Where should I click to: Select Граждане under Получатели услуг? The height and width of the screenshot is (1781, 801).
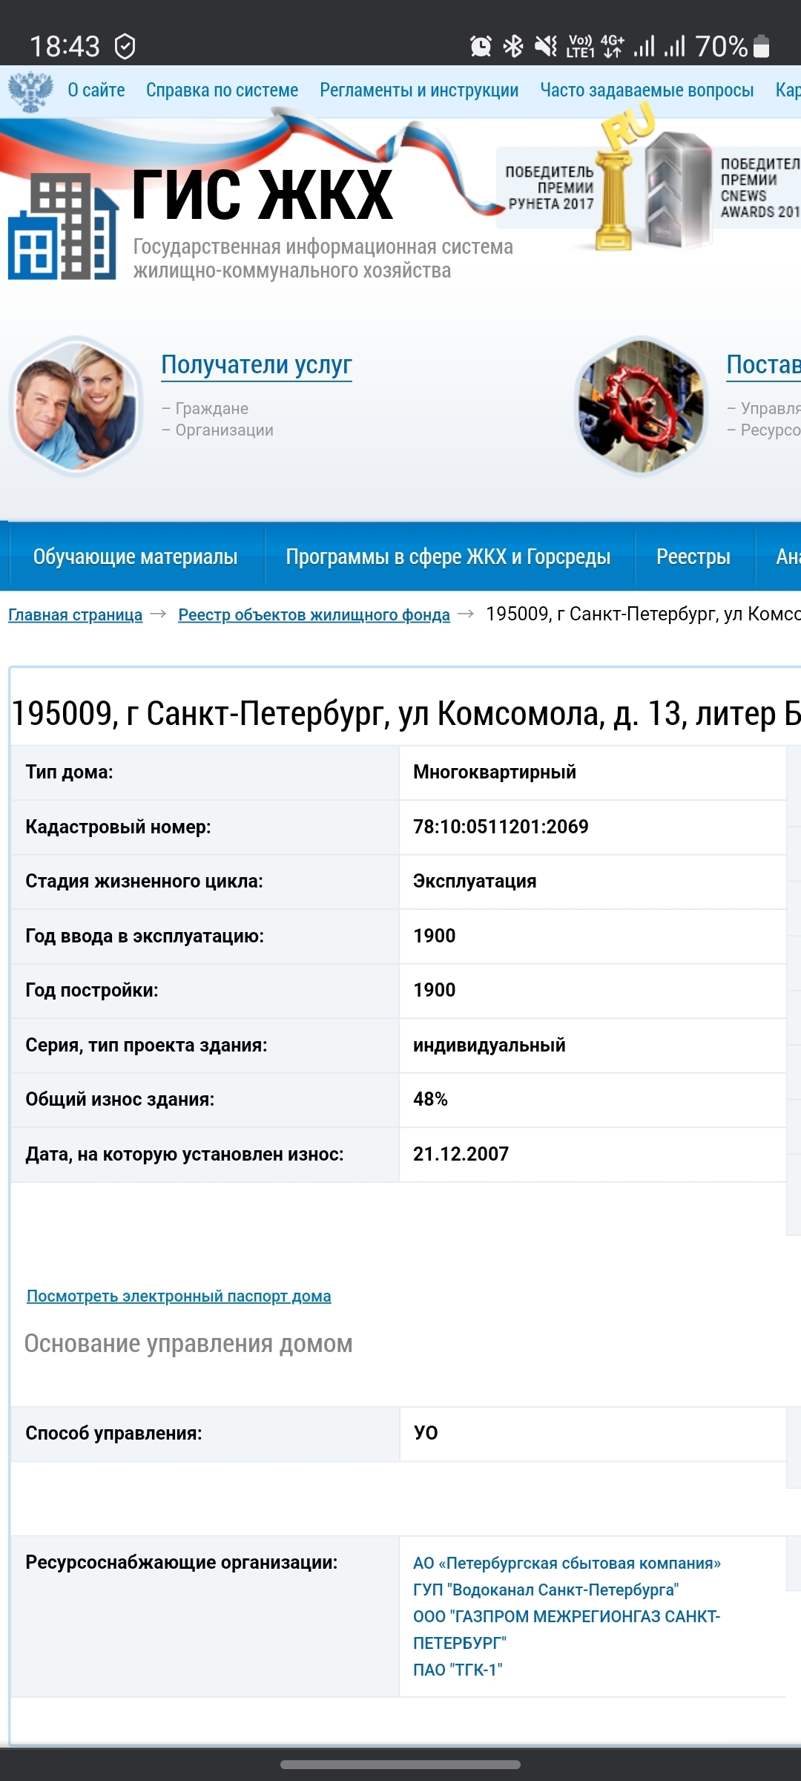click(211, 408)
